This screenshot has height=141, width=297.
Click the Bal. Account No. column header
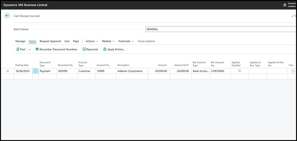pos(218,64)
